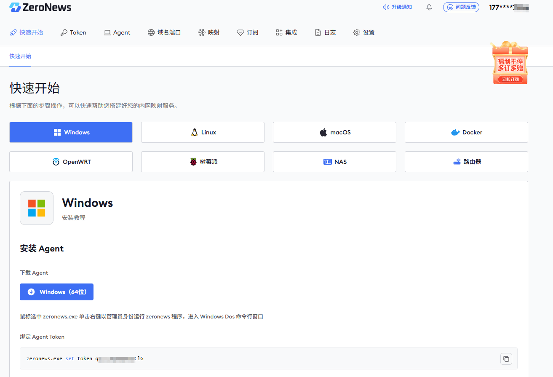Click the download arrow icon on Windows（64位）
This screenshot has height=377, width=553.
tap(31, 292)
